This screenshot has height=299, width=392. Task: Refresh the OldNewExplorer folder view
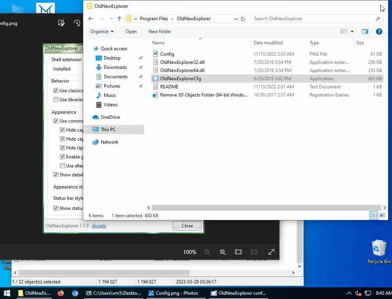[x=243, y=19]
